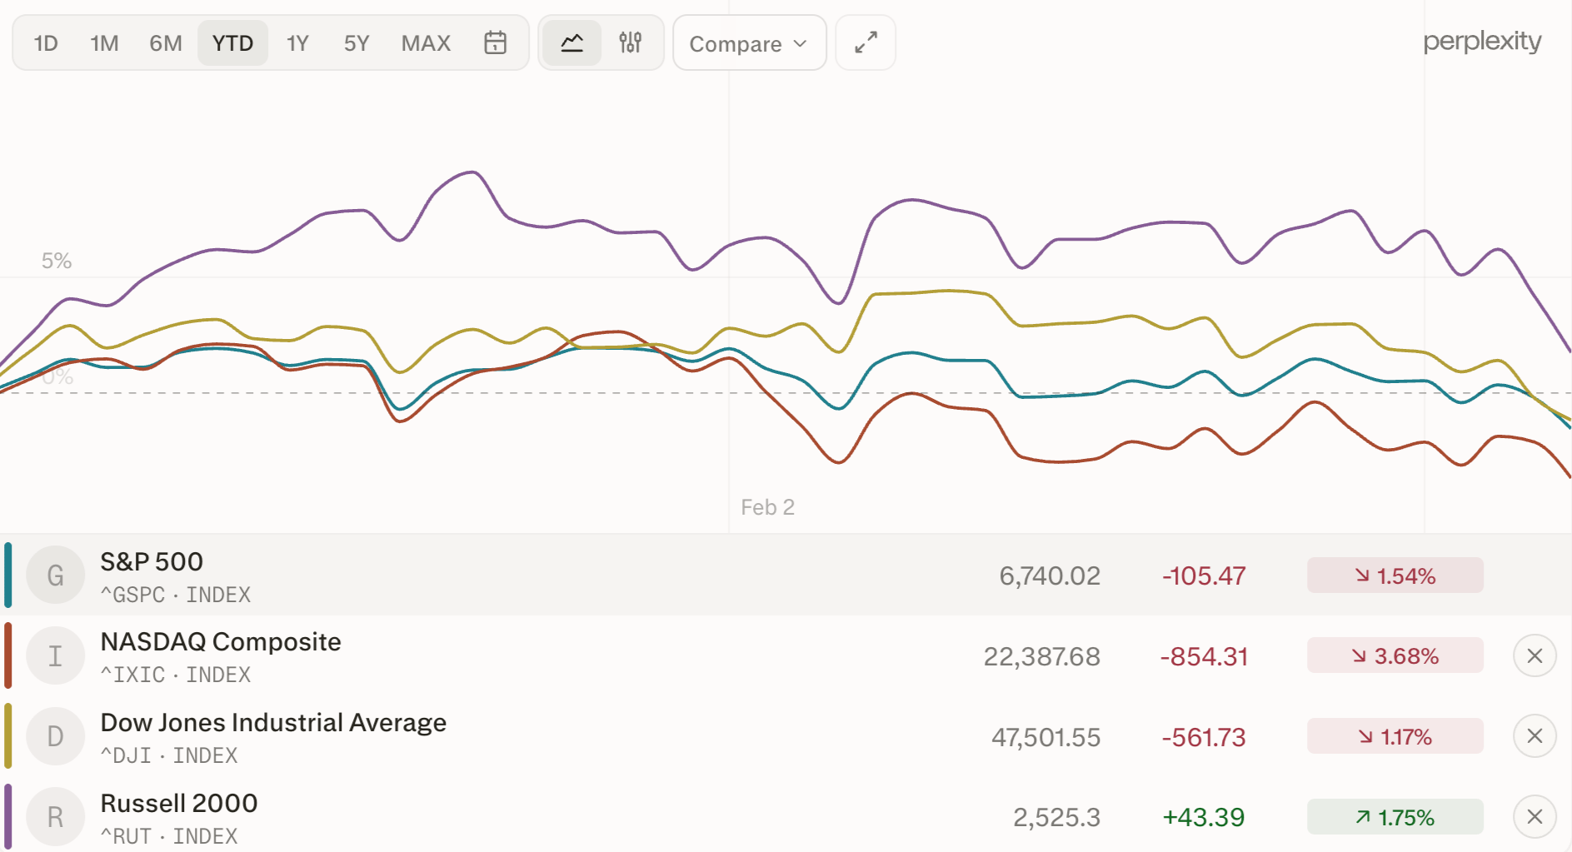
Task: Click the ^GSPC · INDEX ticker text
Action: (176, 595)
